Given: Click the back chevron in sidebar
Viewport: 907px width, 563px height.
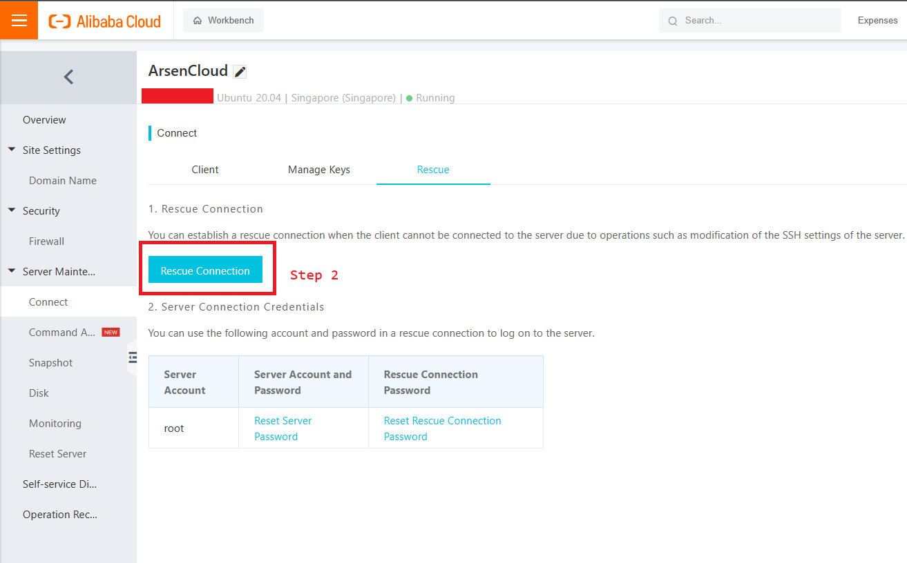Looking at the screenshot, I should click(68, 77).
